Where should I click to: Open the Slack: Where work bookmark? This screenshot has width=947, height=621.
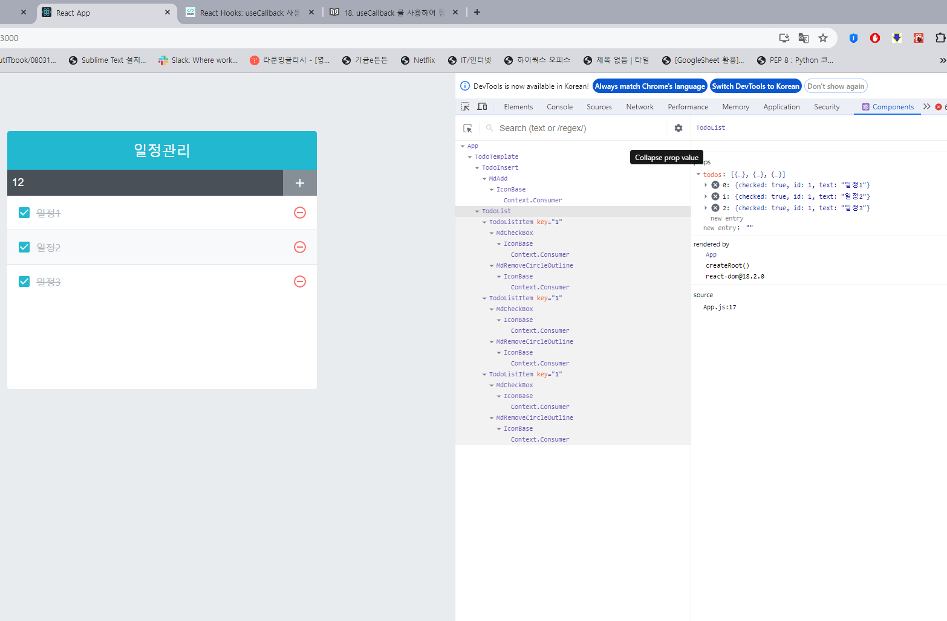(198, 60)
